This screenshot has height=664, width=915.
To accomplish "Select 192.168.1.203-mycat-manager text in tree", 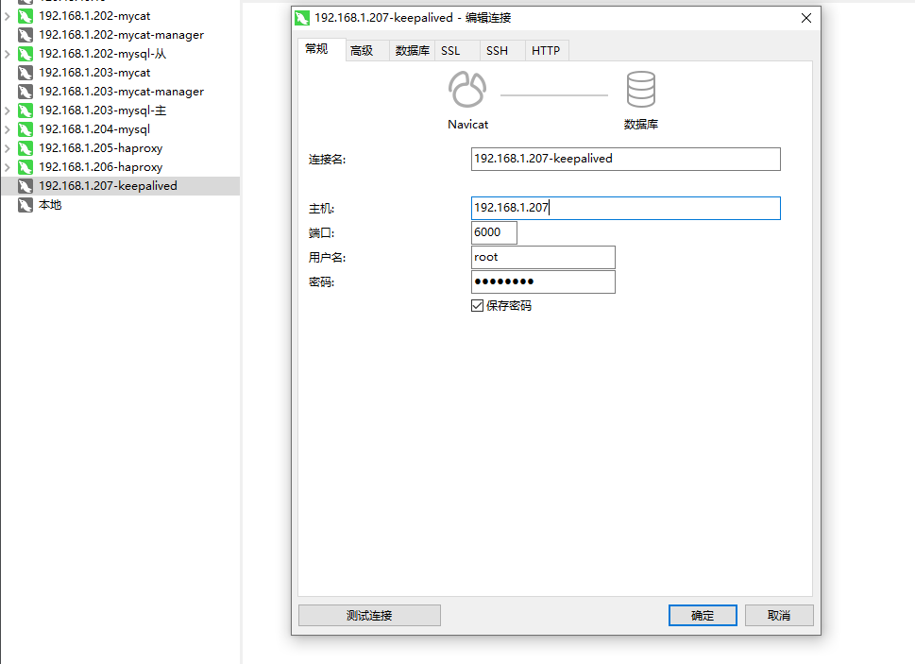I will [122, 92].
